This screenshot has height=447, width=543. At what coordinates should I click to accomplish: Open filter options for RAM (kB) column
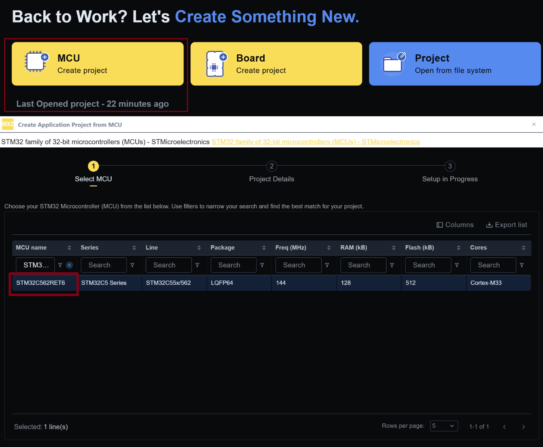pyautogui.click(x=392, y=265)
